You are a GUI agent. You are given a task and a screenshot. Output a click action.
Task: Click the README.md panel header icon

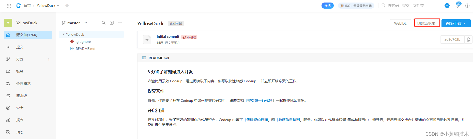click(144, 58)
